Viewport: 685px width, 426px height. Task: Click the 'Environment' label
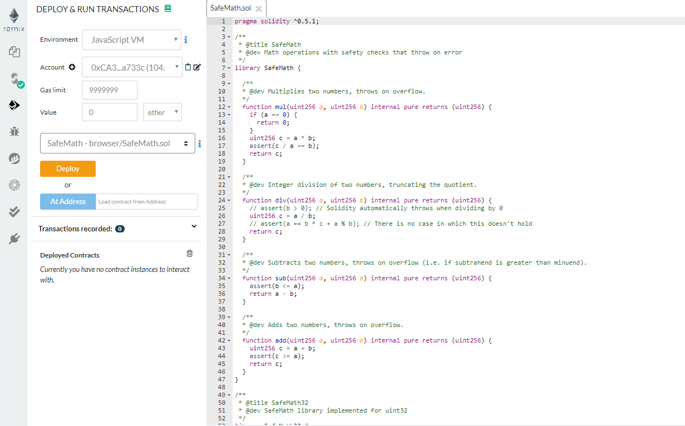coord(59,39)
